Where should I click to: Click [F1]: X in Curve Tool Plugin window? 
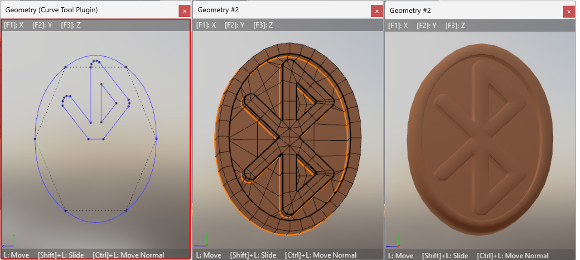tap(14, 25)
